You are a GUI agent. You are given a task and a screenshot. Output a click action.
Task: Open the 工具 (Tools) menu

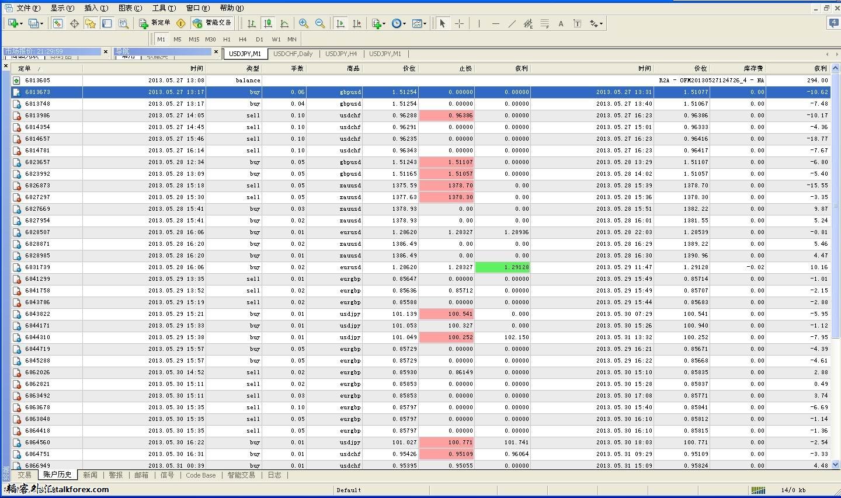[164, 8]
